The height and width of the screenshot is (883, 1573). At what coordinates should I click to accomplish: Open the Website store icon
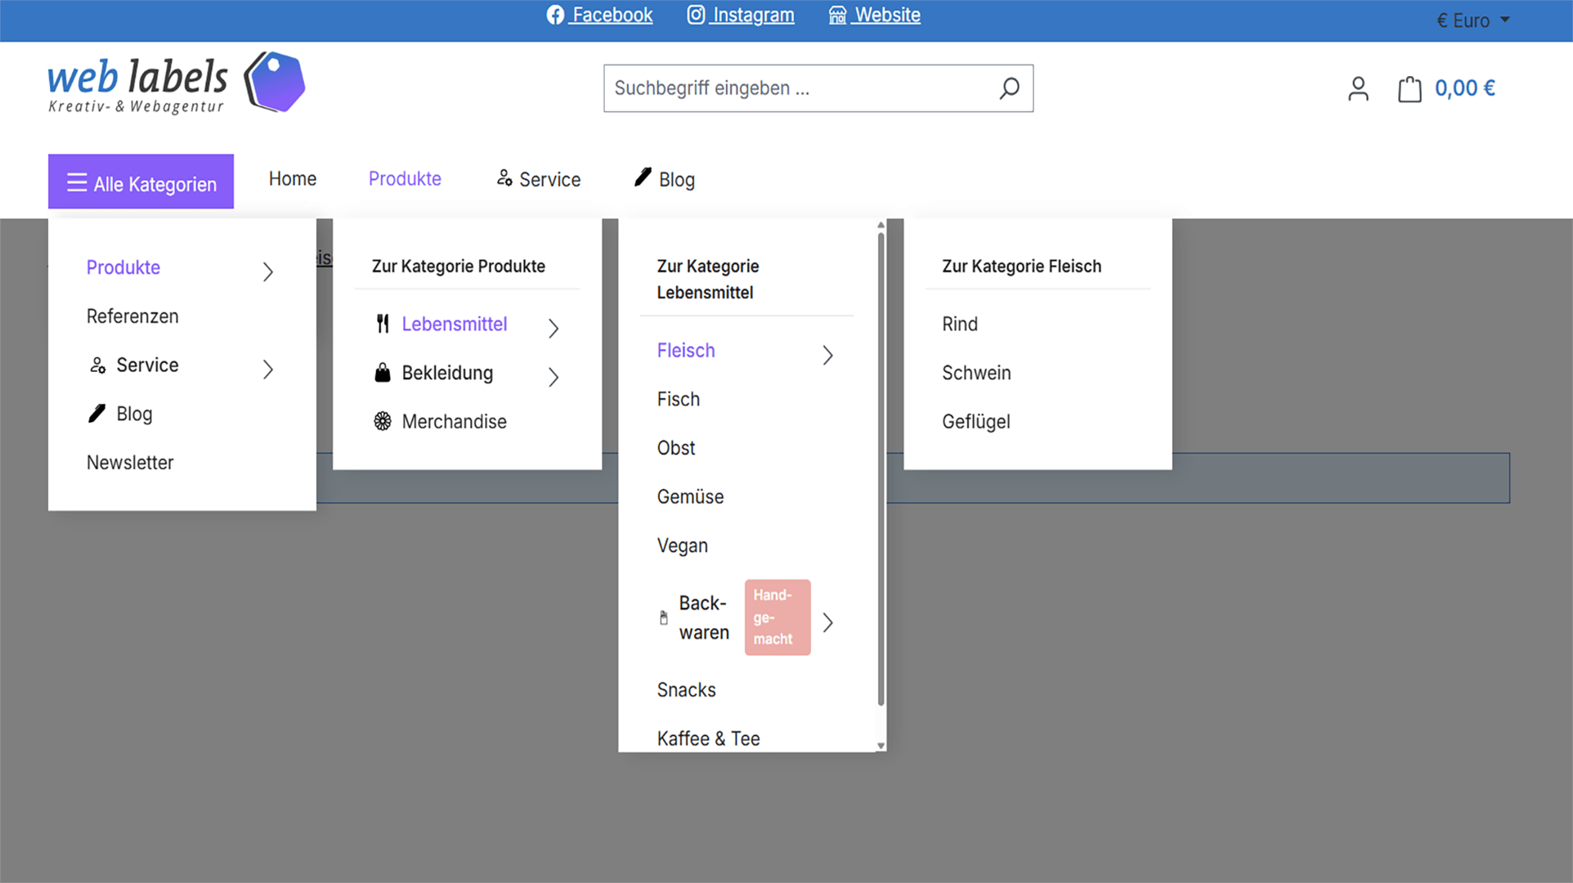tap(837, 15)
